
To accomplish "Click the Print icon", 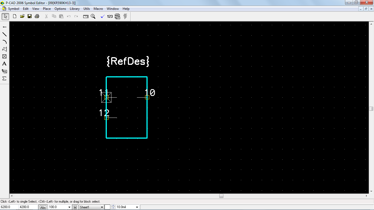I will click(37, 16).
